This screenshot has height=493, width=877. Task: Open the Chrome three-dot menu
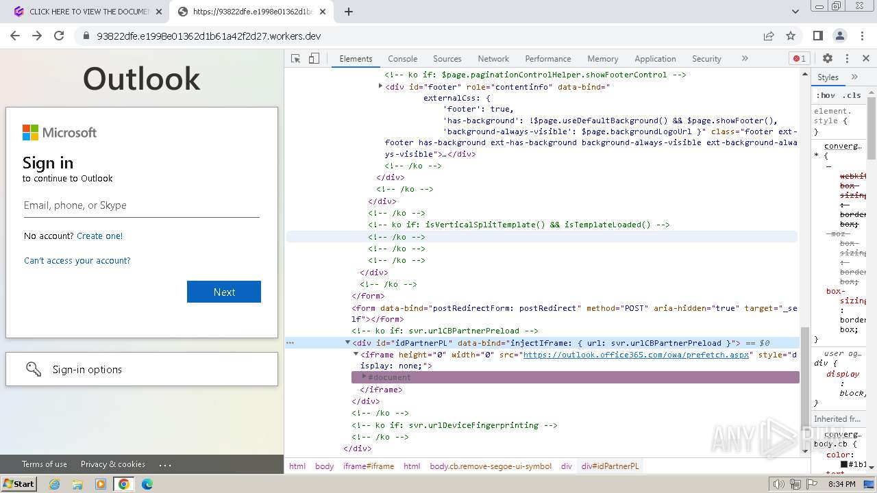coord(861,36)
